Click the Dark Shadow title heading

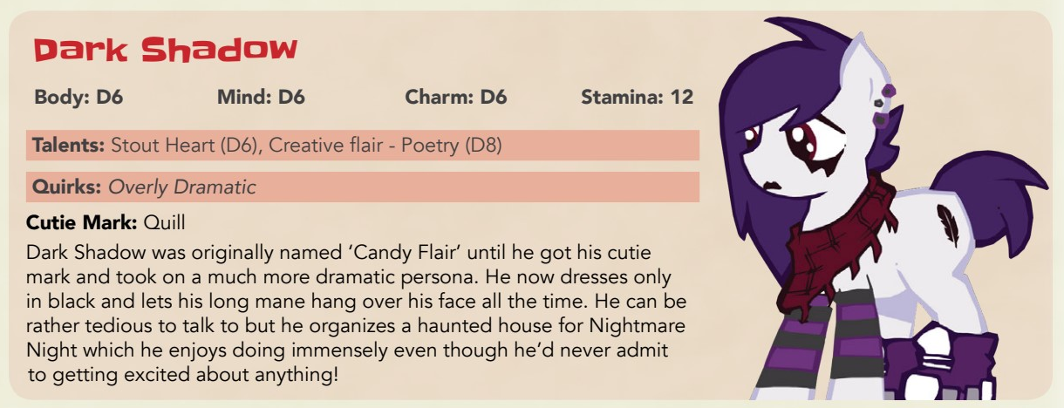(x=165, y=50)
